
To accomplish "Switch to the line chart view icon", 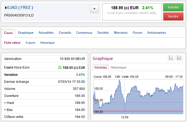I will click(179, 57).
